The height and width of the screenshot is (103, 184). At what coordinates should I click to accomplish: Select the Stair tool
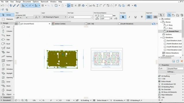[7, 52]
